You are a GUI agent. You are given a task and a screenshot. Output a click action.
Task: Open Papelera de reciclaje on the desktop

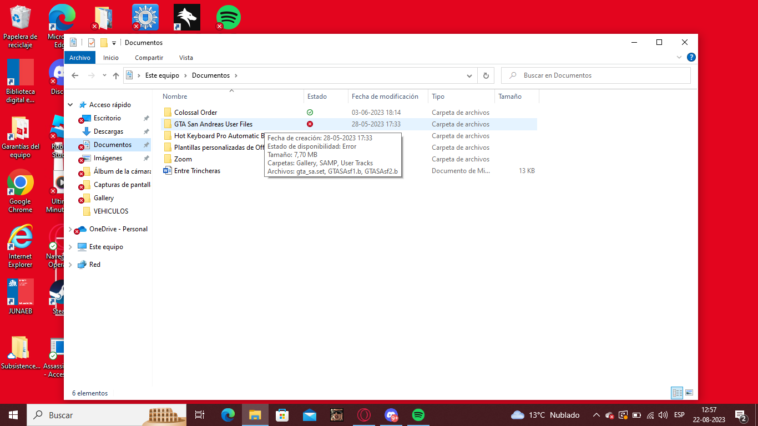pyautogui.click(x=20, y=26)
